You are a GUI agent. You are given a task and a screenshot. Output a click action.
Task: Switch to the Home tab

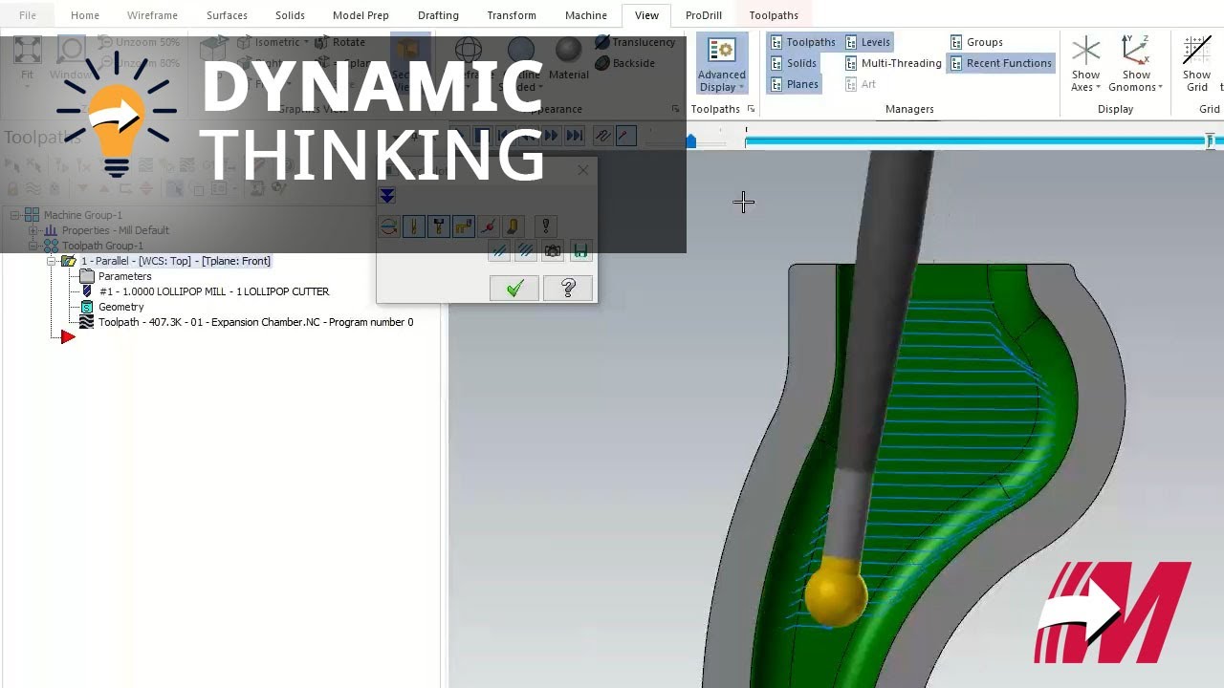coord(85,15)
